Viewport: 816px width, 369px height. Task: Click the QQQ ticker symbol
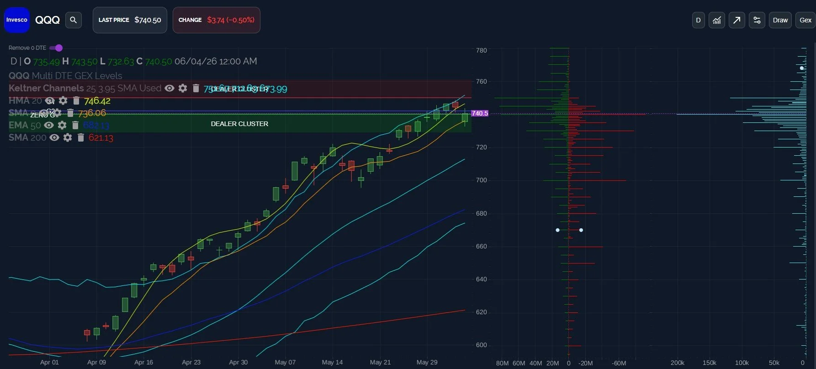pyautogui.click(x=48, y=20)
